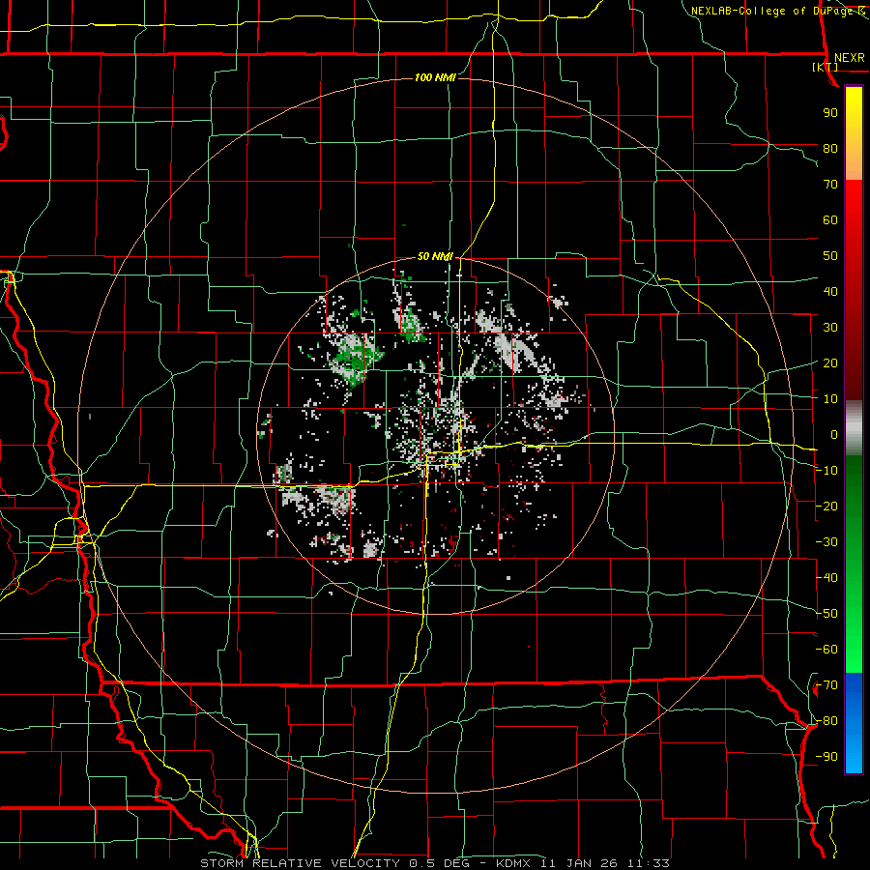
Task: Click the "0.5 DEG" elevation angle text
Action: point(438,863)
